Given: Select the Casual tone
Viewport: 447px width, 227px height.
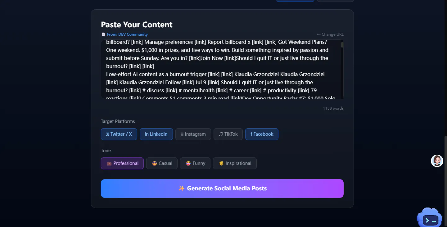Looking at the screenshot, I should 162,163.
